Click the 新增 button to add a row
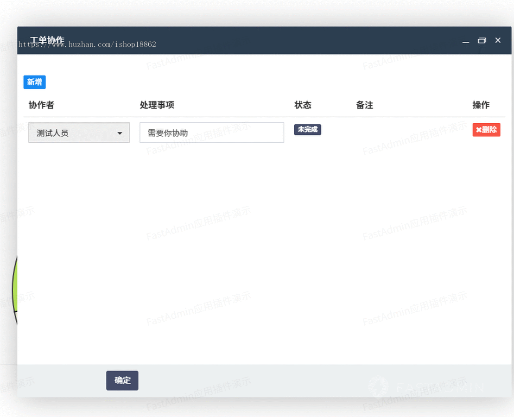This screenshot has width=514, height=417. coord(34,82)
